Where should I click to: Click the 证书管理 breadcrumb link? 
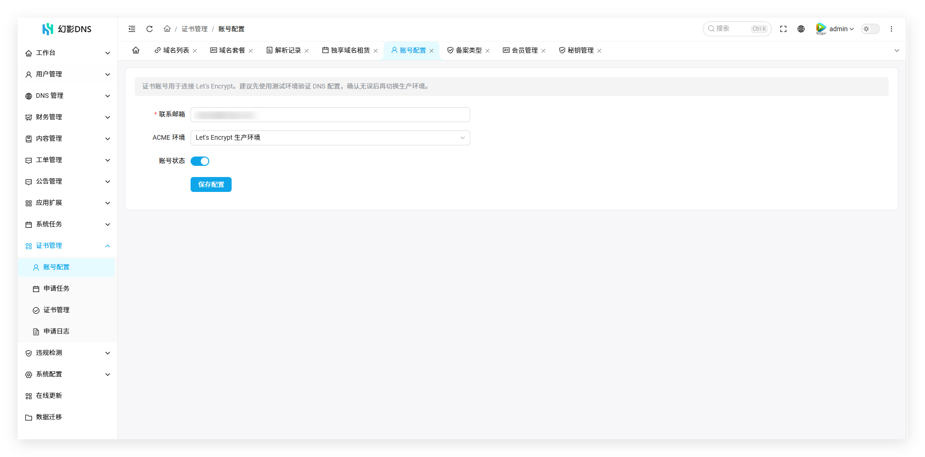pos(195,29)
